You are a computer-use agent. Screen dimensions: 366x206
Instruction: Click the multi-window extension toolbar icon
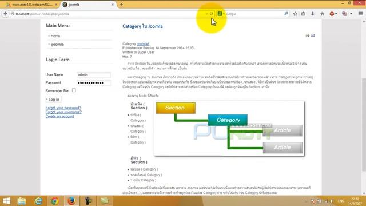[344, 14]
